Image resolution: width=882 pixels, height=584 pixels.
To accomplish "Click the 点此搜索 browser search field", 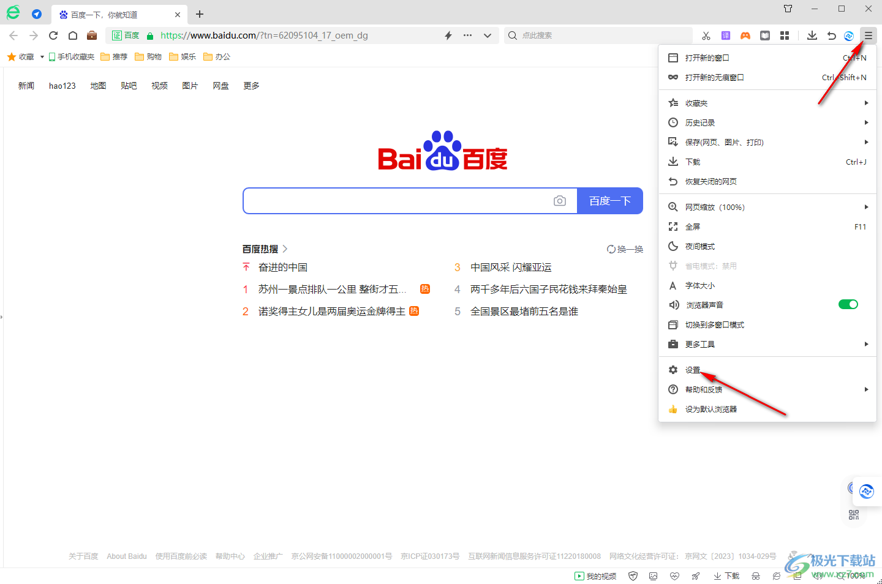I will pyautogui.click(x=598, y=36).
